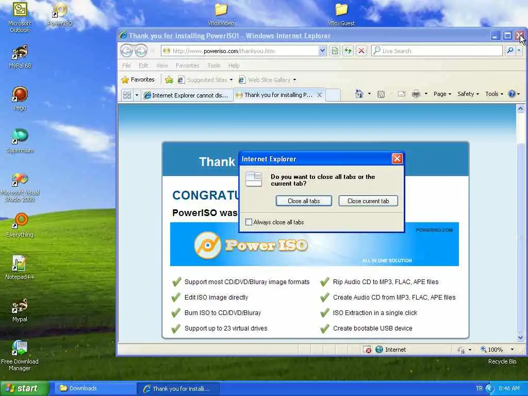The image size is (528, 396).
Task: Open the Help menu
Action: (234, 65)
